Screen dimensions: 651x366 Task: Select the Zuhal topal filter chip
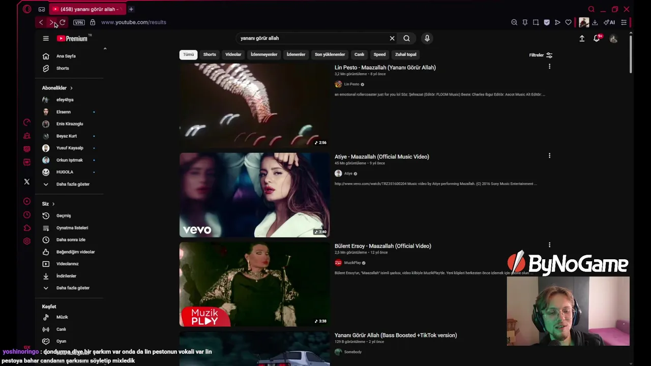(406, 54)
